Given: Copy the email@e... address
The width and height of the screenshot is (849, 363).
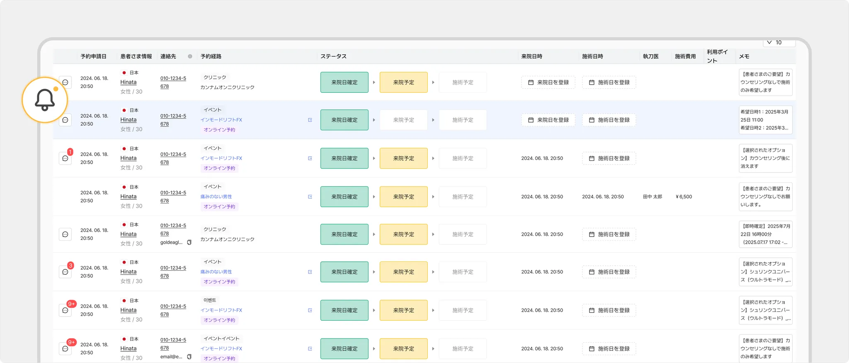Looking at the screenshot, I should [189, 357].
